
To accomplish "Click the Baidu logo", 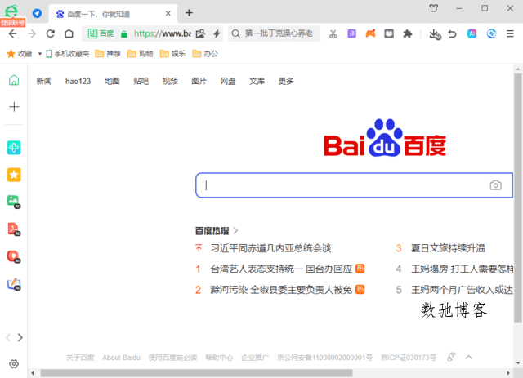I will (385, 138).
